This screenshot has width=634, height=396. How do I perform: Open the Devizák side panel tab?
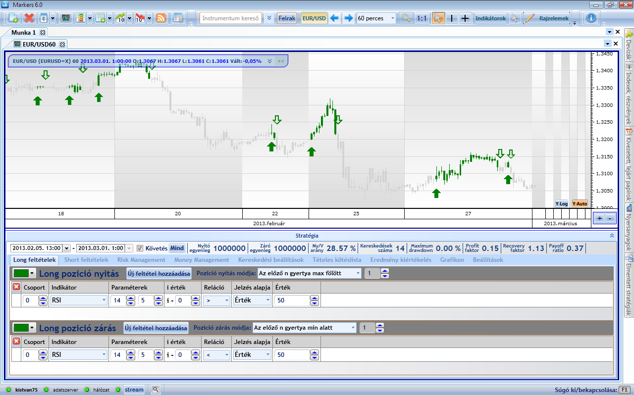tap(629, 46)
